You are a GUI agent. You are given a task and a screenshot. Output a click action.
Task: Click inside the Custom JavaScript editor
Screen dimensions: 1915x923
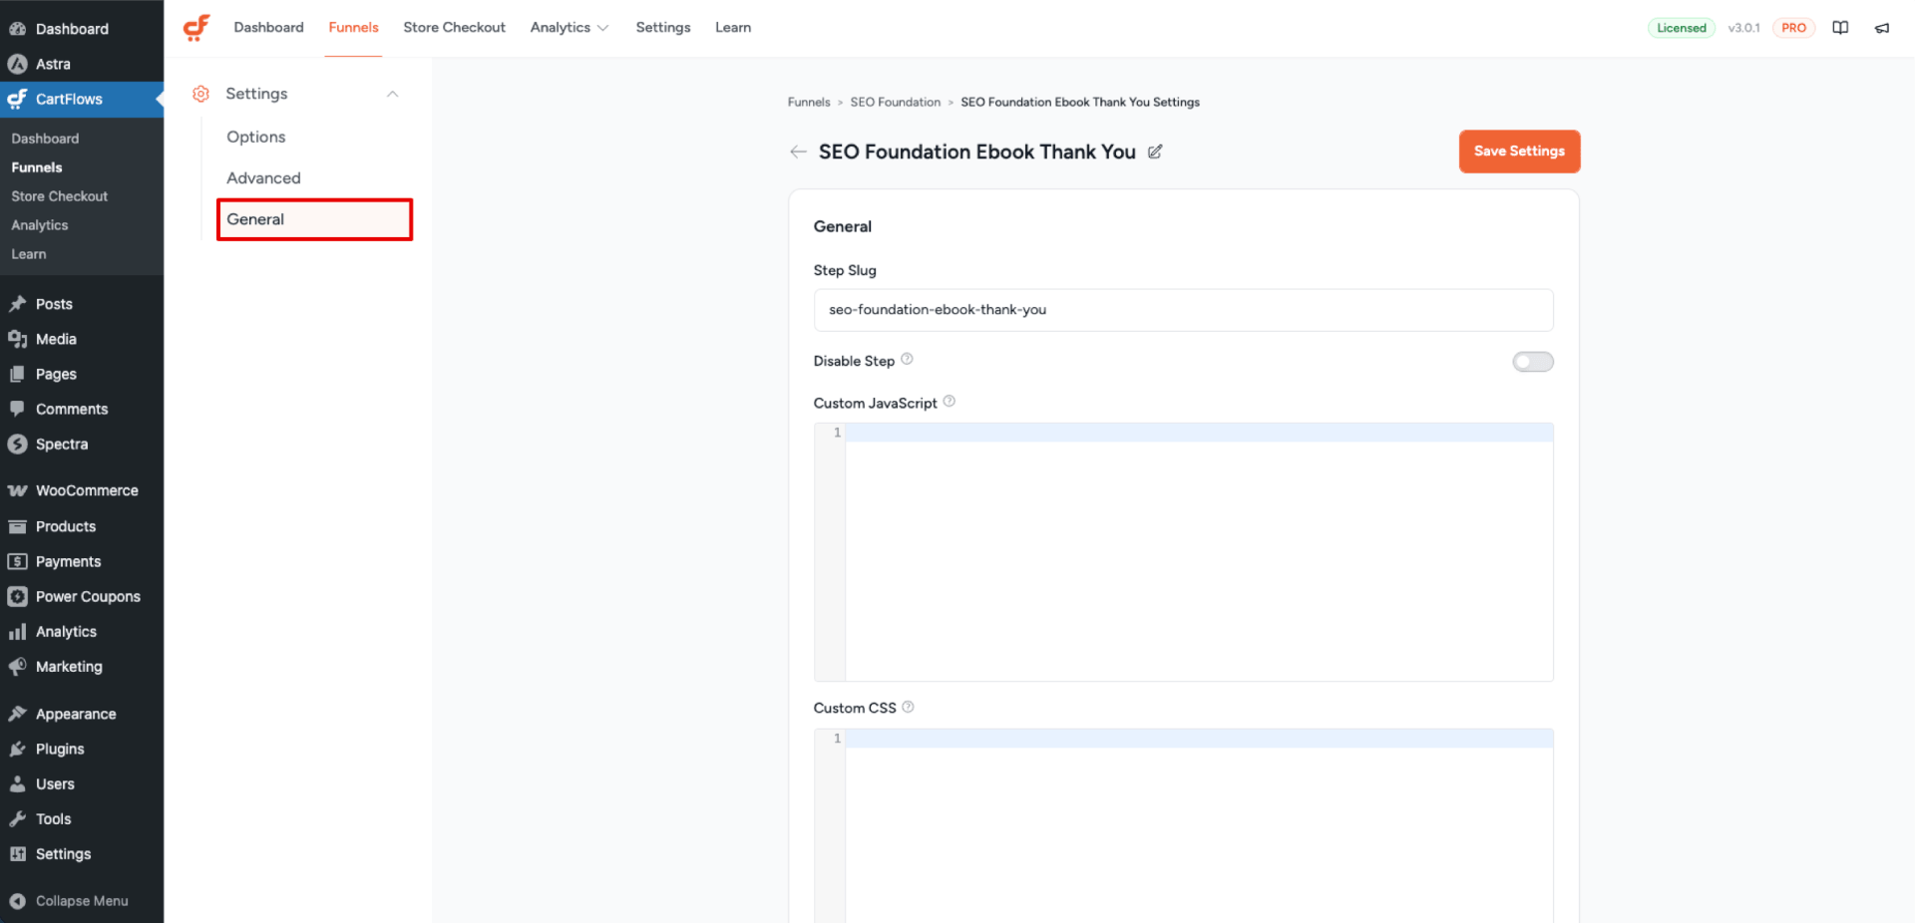1183,552
